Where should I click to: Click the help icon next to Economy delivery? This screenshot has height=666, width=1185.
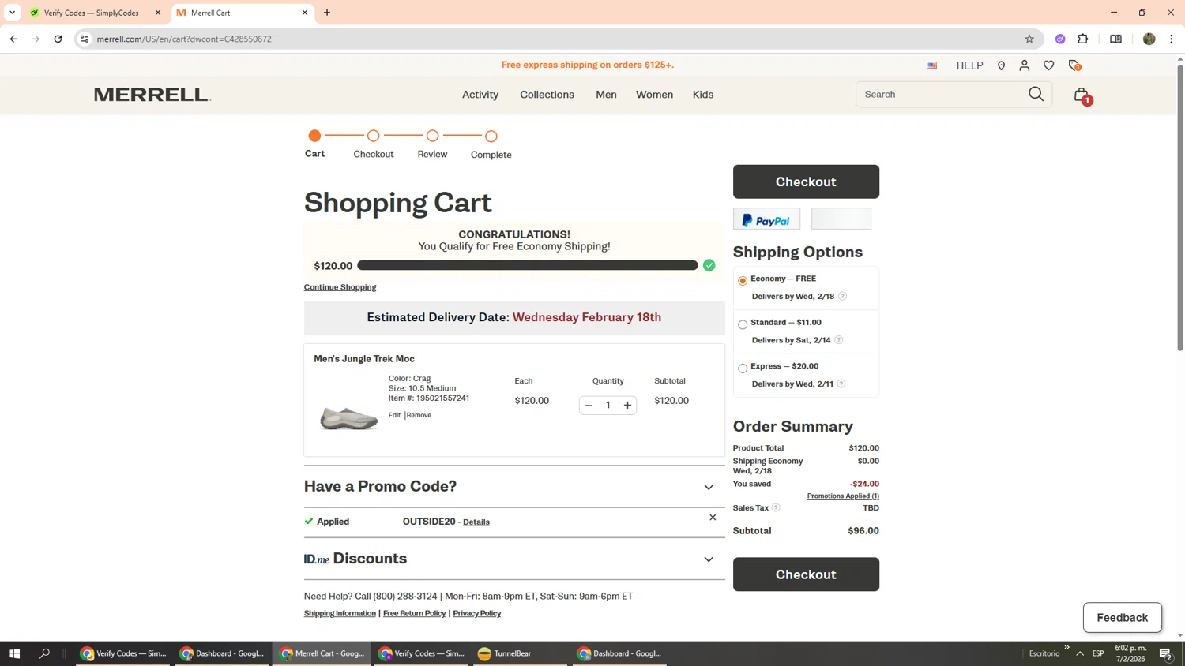[842, 296]
